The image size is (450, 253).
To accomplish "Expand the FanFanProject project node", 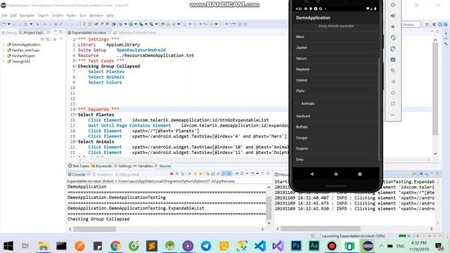I will tap(4, 56).
